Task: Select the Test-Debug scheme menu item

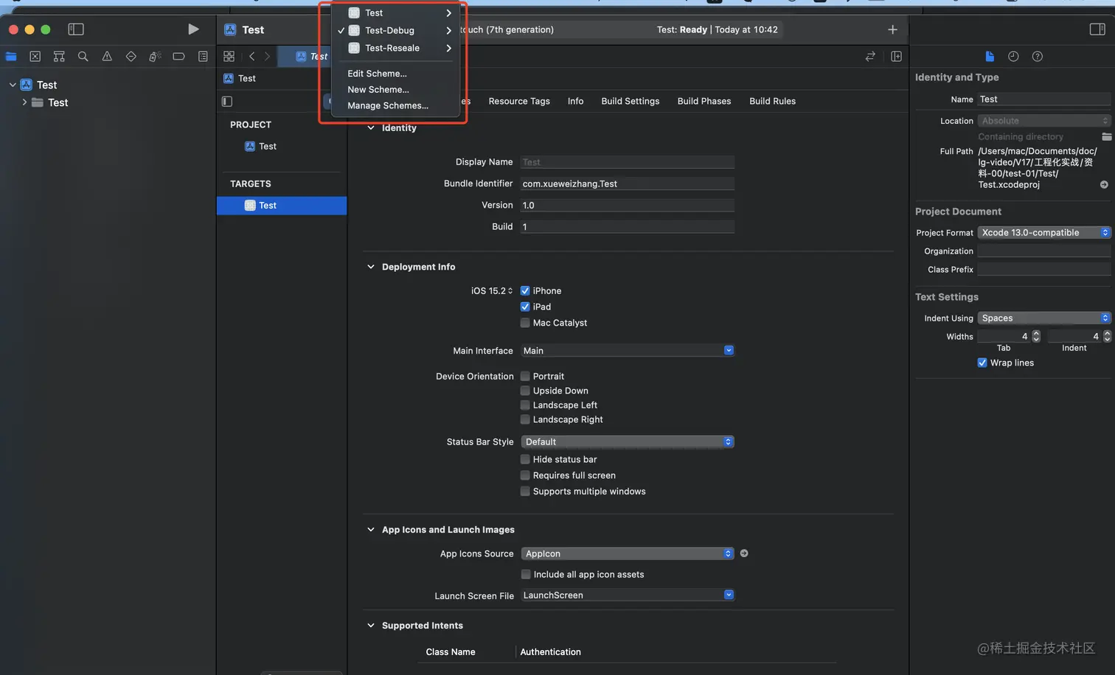Action: click(x=395, y=30)
